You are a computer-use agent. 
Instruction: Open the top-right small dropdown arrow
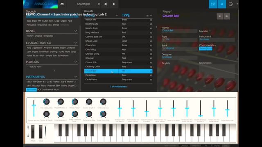237,4
